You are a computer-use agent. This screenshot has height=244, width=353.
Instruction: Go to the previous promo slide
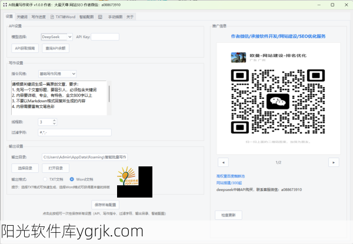[x=224, y=162]
